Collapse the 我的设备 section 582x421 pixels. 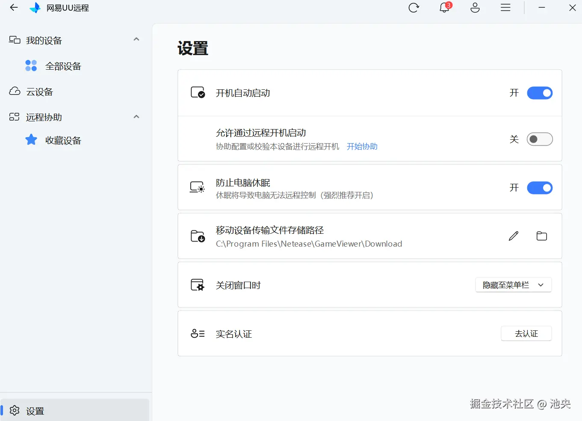click(x=136, y=39)
